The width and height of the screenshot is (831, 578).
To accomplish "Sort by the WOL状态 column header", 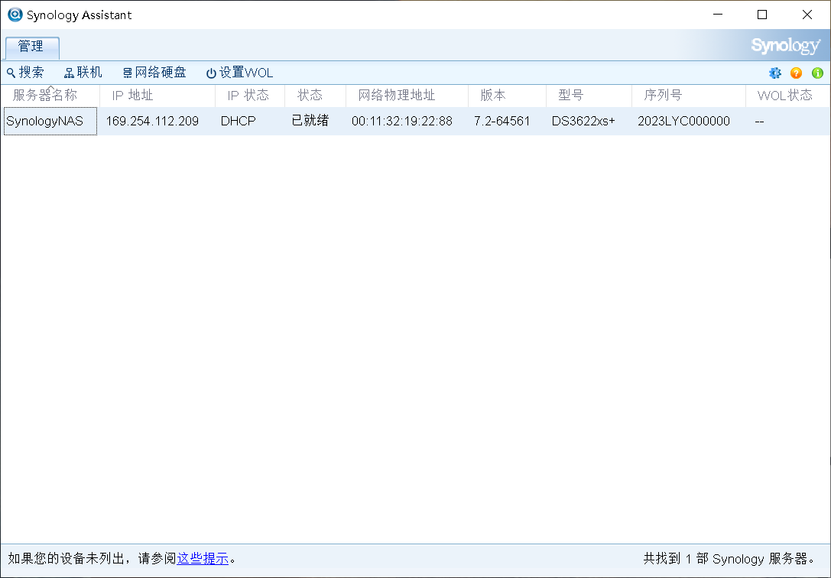I will tap(787, 96).
